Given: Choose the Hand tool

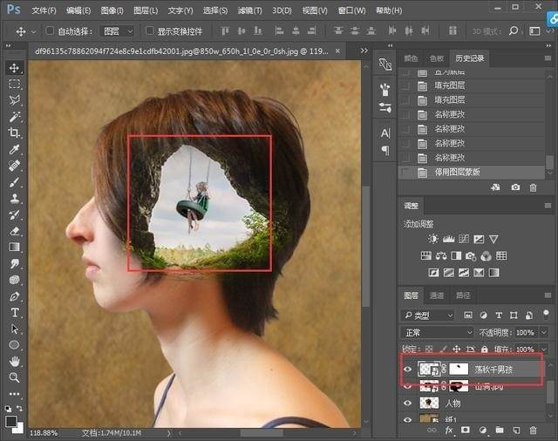Looking at the screenshot, I should click(x=15, y=361).
